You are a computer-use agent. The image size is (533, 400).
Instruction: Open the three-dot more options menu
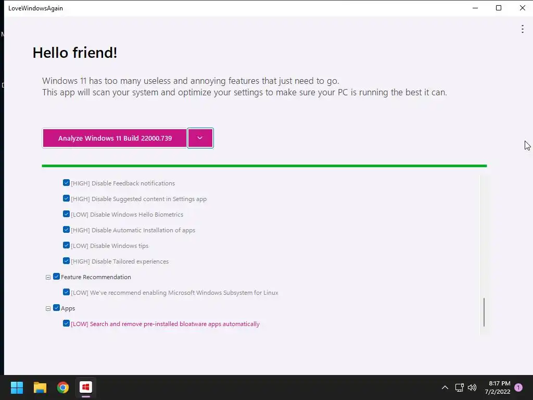(x=523, y=29)
